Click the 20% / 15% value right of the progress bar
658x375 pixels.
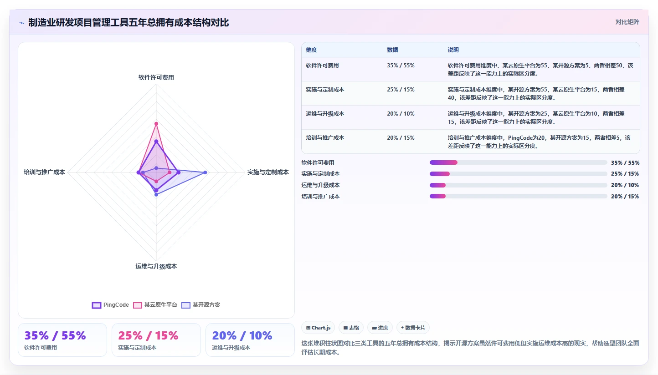(x=625, y=197)
